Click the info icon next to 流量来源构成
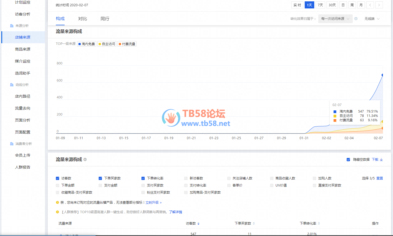Viewport: 393px width, 236px height. pos(85,160)
